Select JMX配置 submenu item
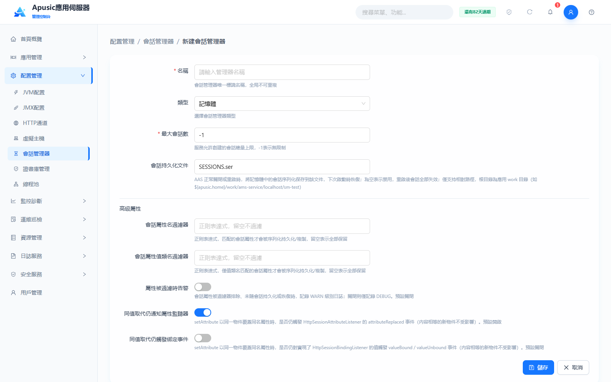This screenshot has width=611, height=382. pos(48,108)
